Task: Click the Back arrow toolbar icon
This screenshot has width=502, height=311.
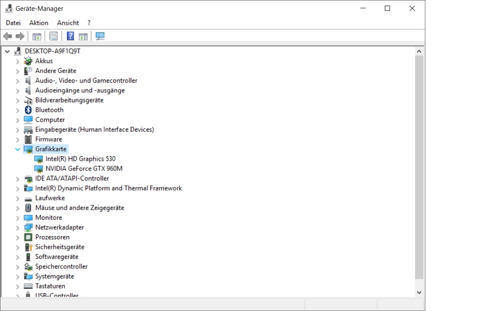Action: tap(8, 37)
